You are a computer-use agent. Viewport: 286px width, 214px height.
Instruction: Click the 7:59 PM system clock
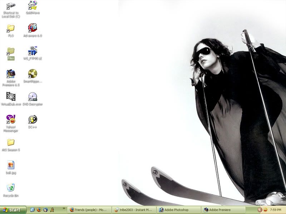(x=276, y=210)
